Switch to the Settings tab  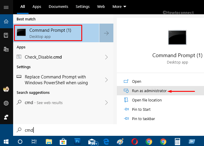(82, 7)
